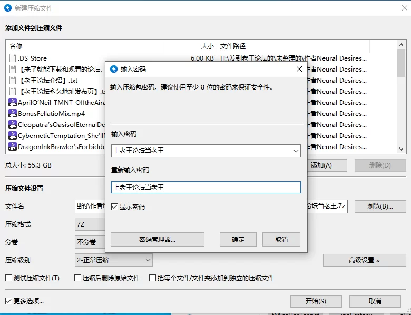Click the MP4 icon of DragonInkBrawler file
Viewport: 411px width, 315px height.
[13, 146]
